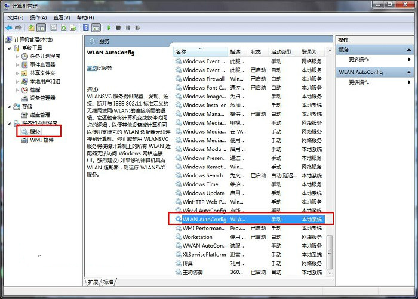Screen dimensions: 418x299
Task: Click the Refresh toolbar icon
Action: pyautogui.click(x=63, y=27)
